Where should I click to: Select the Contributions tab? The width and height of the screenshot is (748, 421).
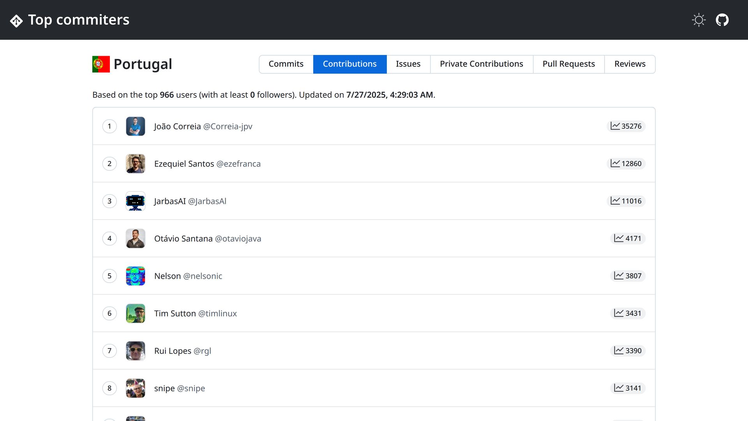(349, 64)
